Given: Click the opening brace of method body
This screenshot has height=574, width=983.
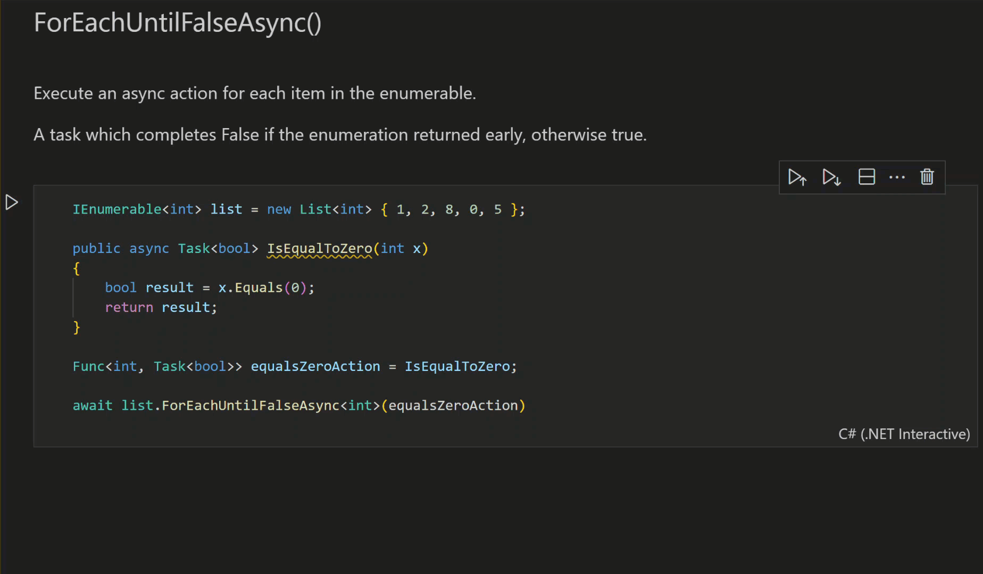Looking at the screenshot, I should pyautogui.click(x=77, y=268).
